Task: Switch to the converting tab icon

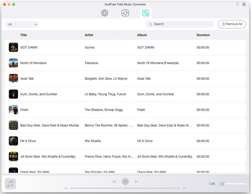Action: (x=125, y=13)
